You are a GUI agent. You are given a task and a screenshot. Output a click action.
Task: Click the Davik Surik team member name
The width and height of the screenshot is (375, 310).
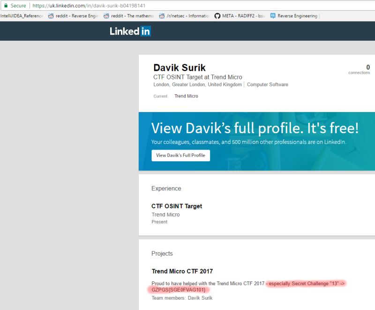[x=200, y=298]
